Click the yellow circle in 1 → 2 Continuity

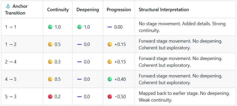[x=50, y=44]
